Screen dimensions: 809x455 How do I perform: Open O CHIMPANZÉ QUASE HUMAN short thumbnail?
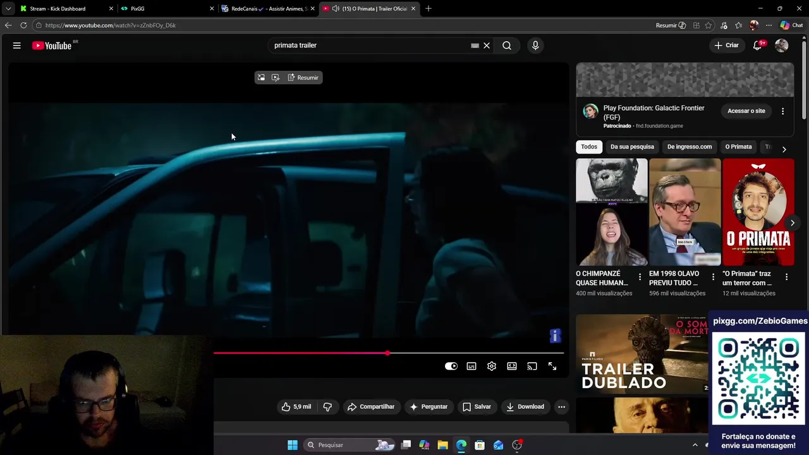point(611,212)
